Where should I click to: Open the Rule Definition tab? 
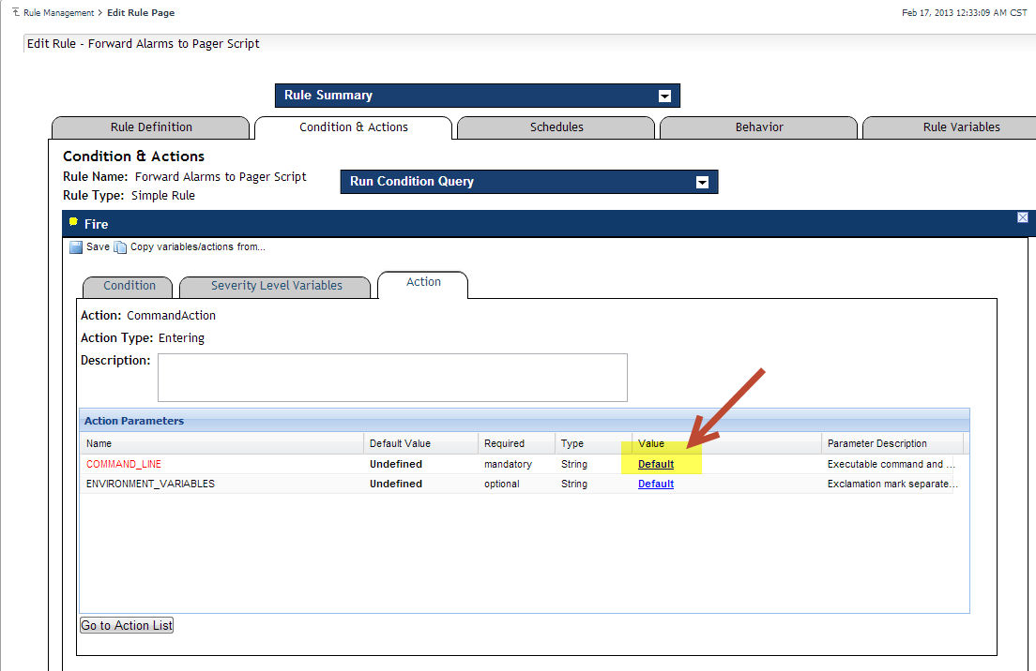pos(151,127)
